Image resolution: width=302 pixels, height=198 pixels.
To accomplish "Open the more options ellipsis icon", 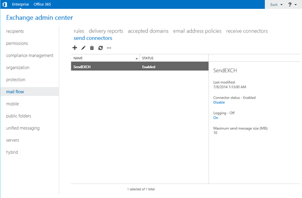I will coord(109,48).
